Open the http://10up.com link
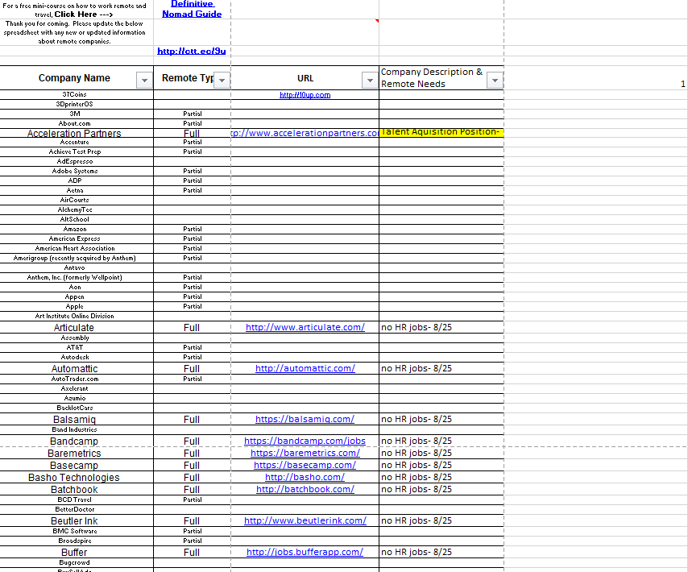The image size is (688, 572). 305,95
